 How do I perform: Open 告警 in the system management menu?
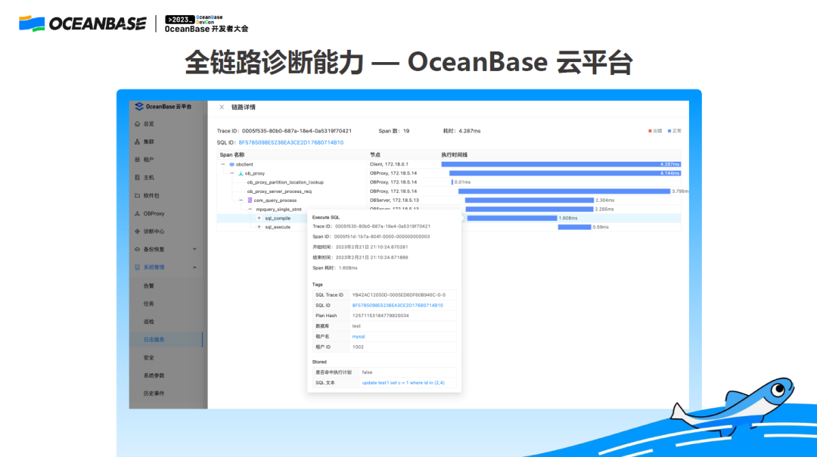tap(149, 285)
